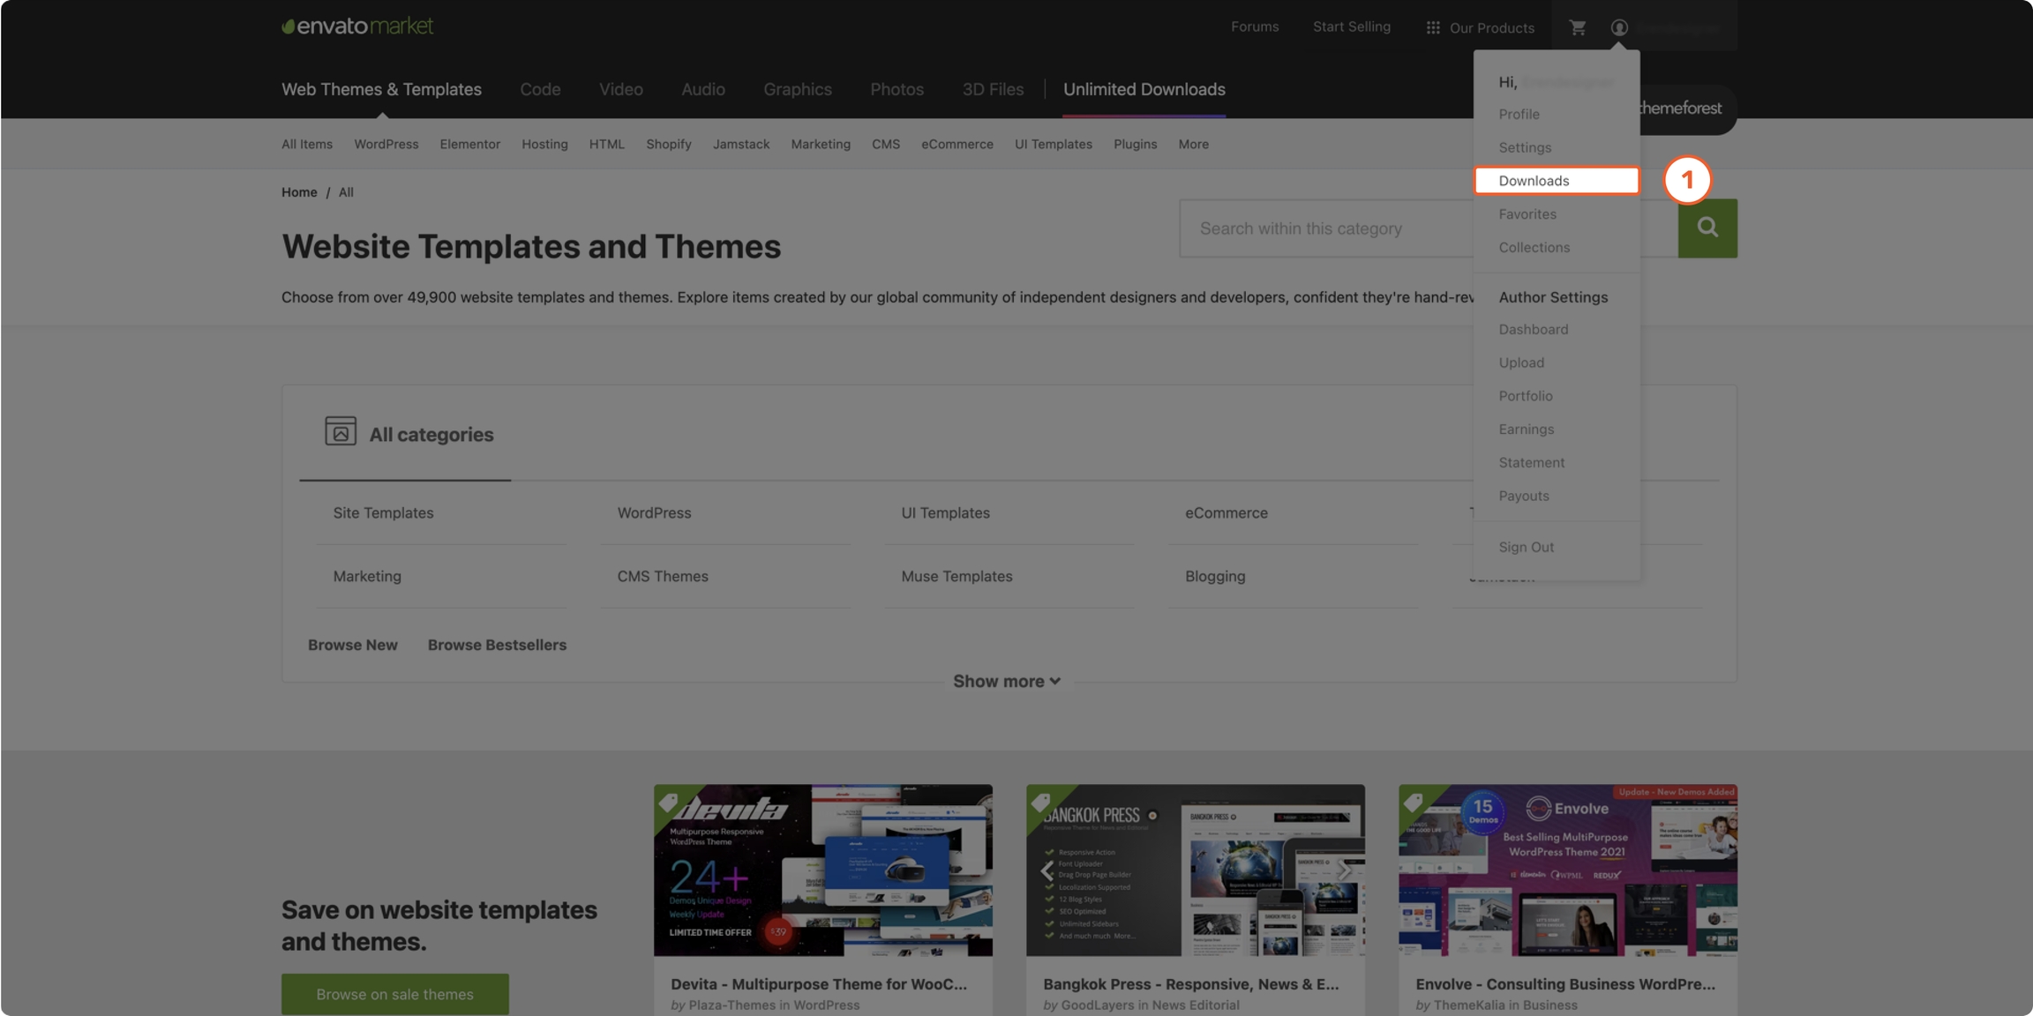This screenshot has height=1016, width=2033.
Task: Open the shopping cart icon
Action: tap(1577, 27)
